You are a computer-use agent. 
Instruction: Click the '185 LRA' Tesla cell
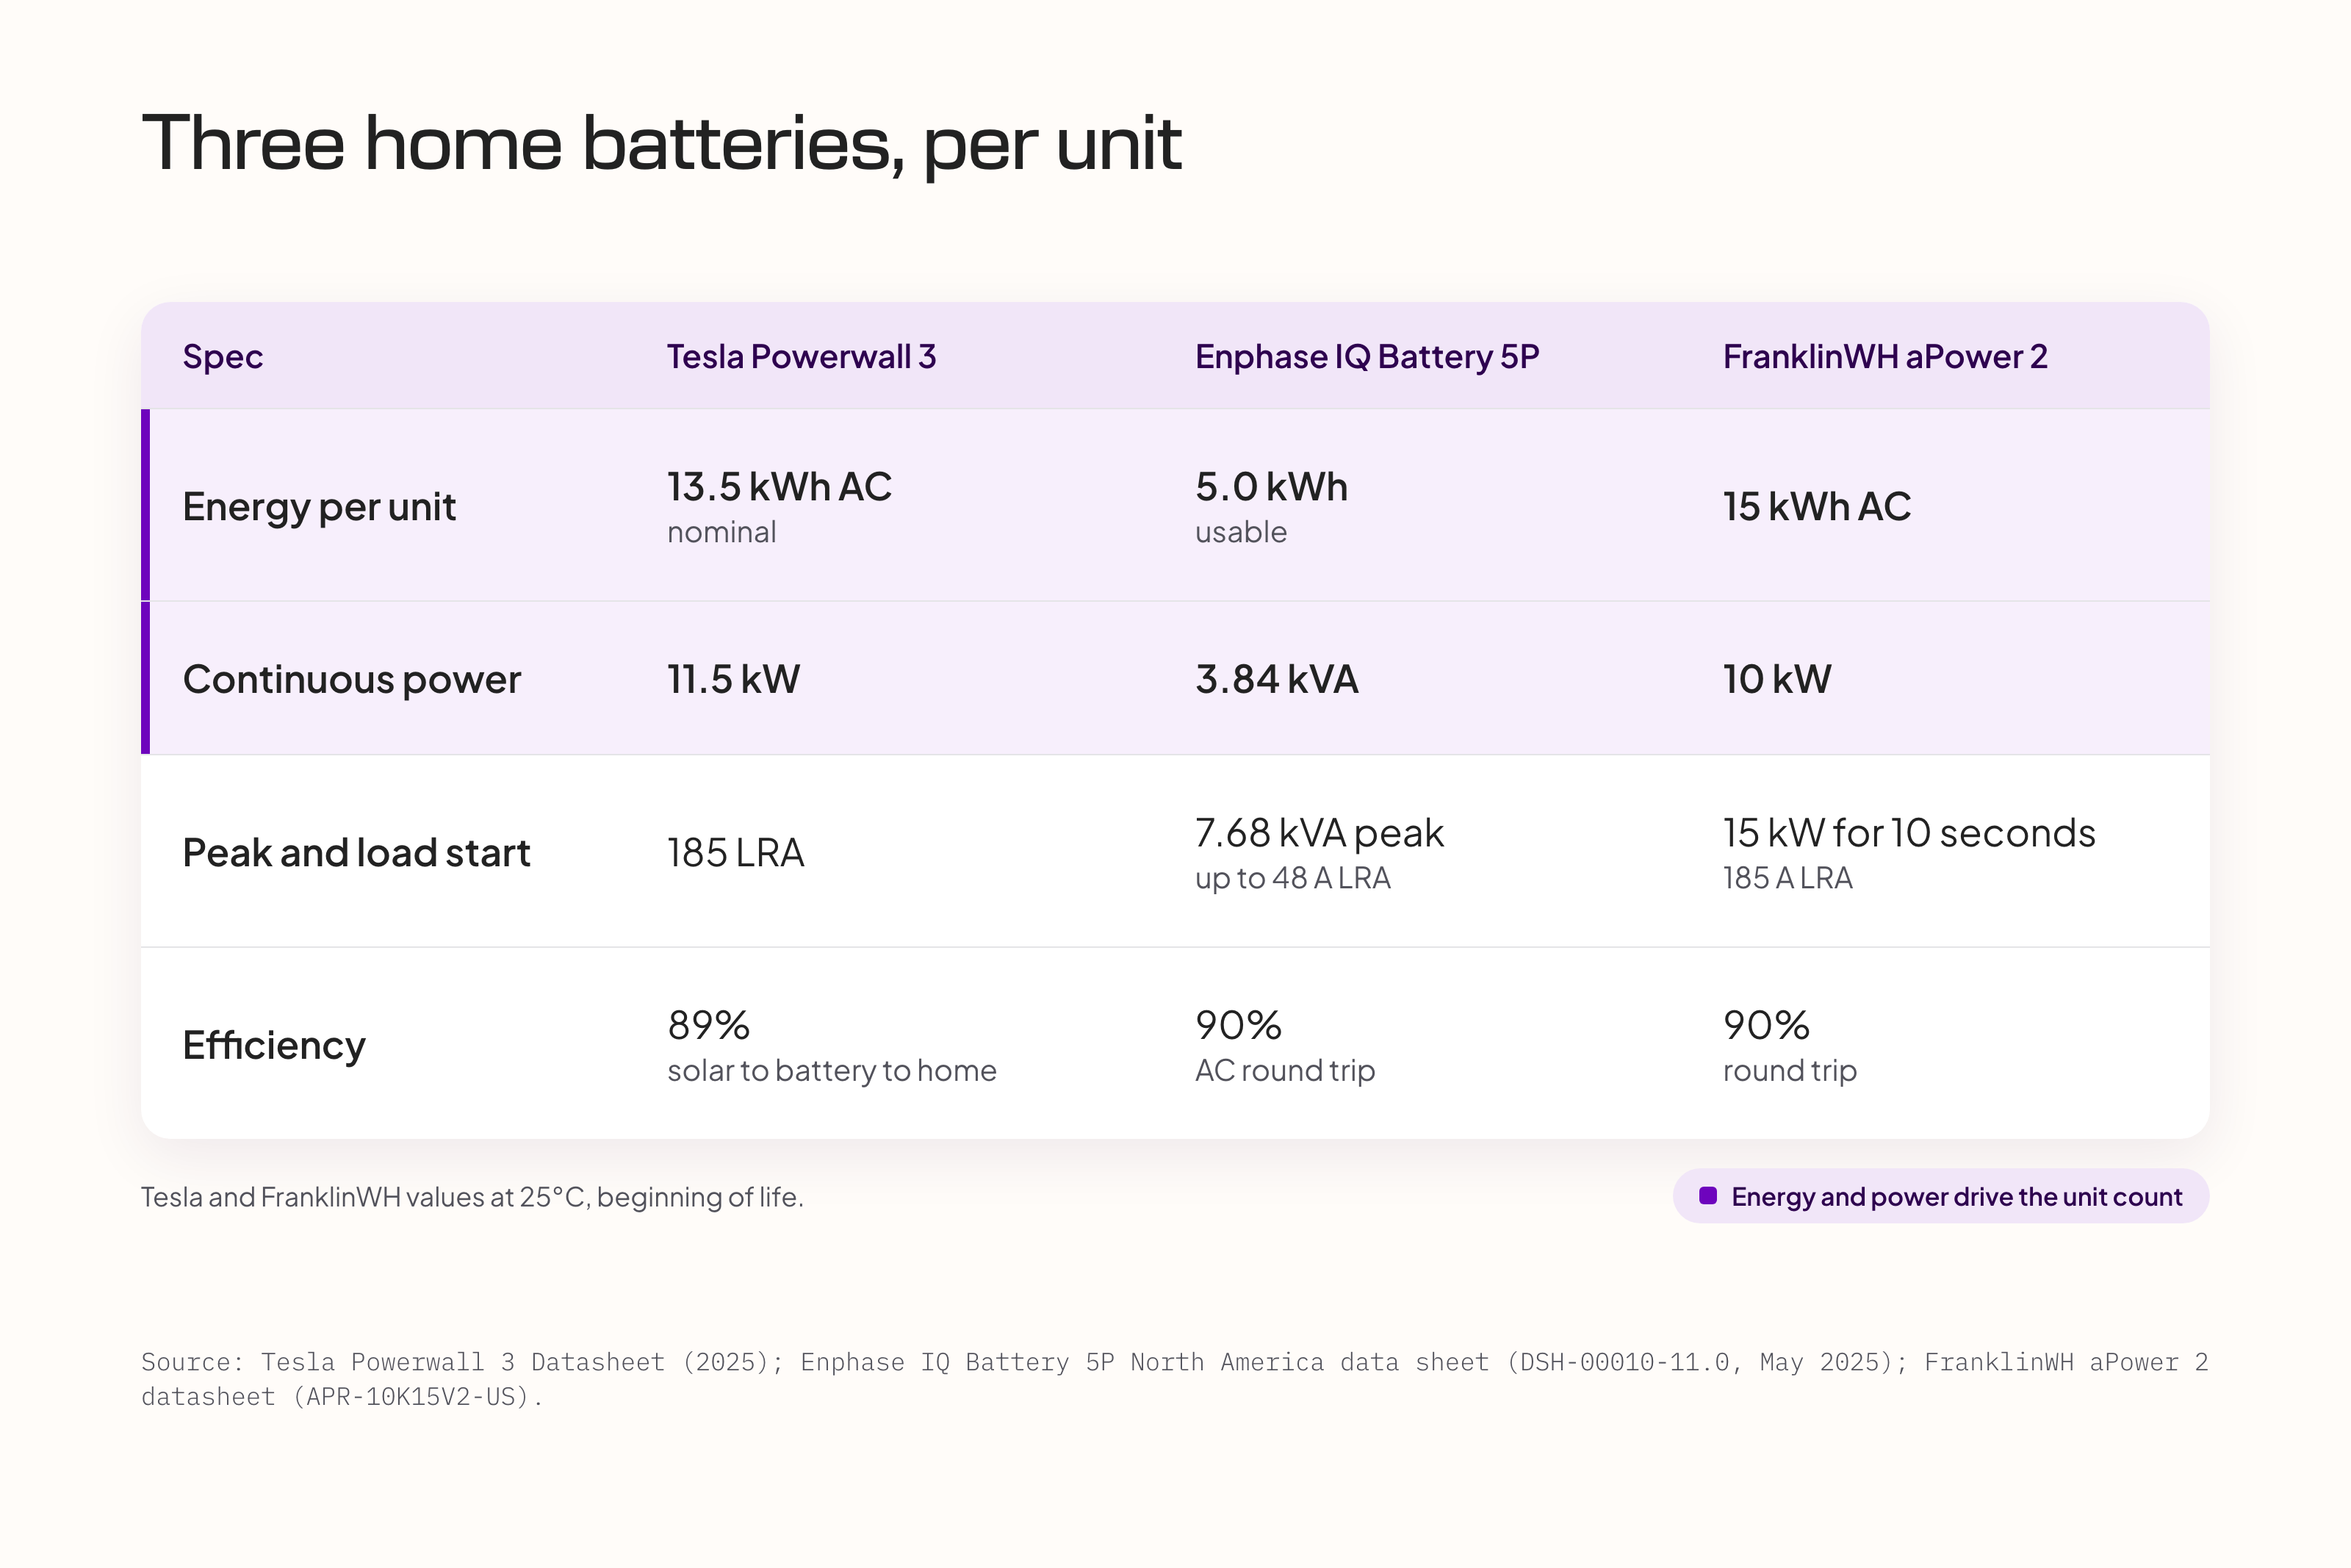[735, 853]
